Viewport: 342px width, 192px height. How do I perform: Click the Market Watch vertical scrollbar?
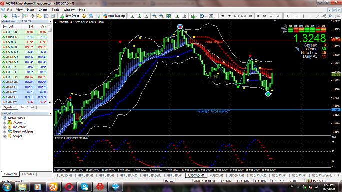50,64
